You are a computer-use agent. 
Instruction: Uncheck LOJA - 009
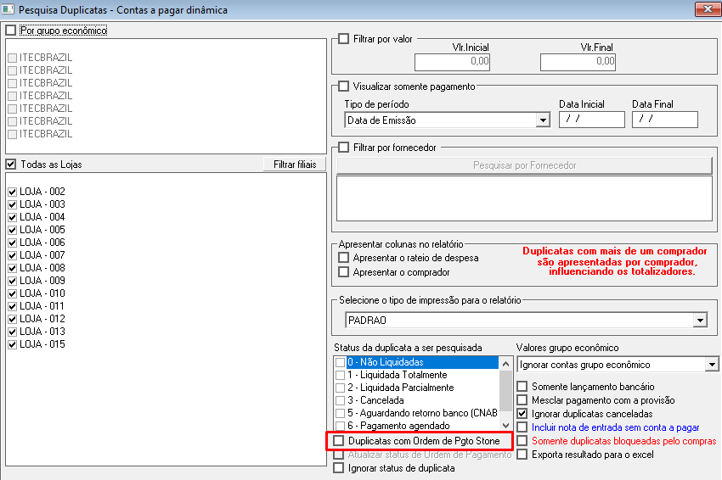pos(13,281)
